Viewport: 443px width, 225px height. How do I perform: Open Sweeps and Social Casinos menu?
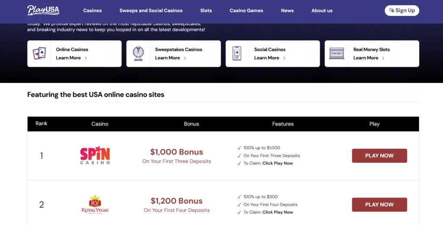[151, 10]
